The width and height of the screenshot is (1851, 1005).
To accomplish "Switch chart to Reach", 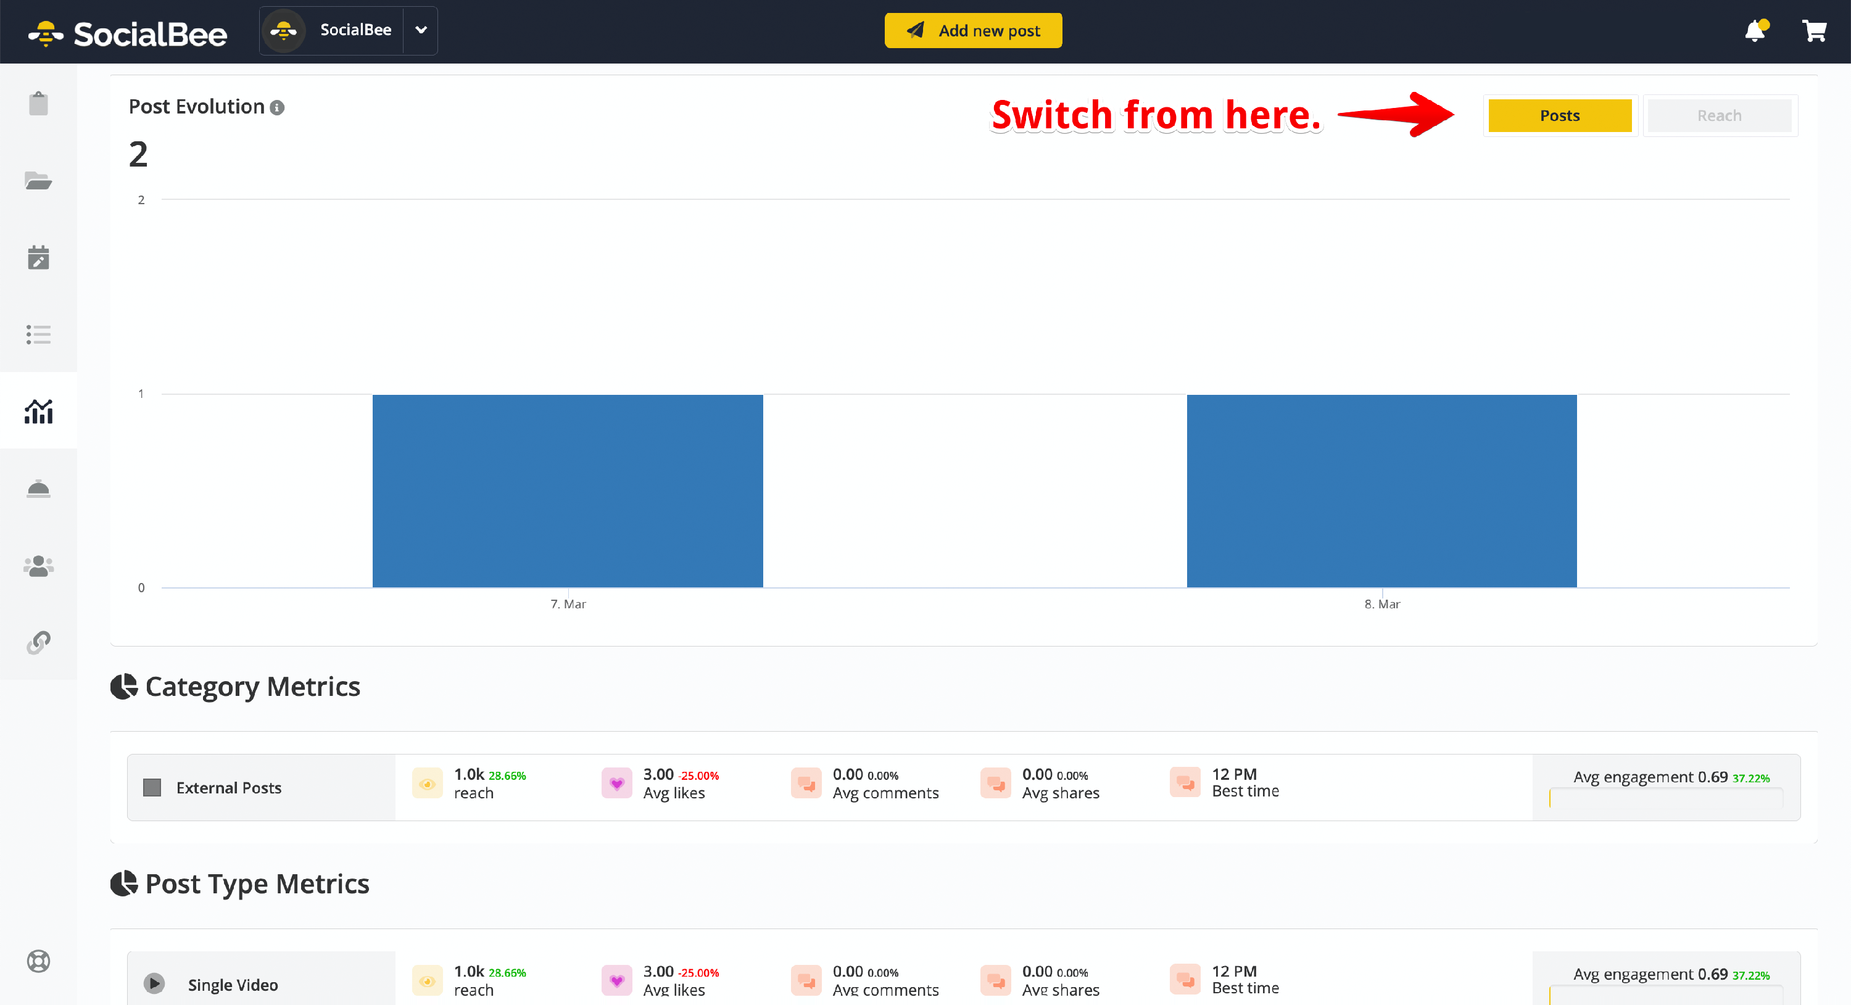I will click(x=1719, y=115).
